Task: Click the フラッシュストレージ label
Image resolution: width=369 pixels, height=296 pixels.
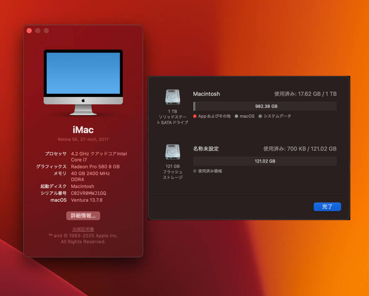Action: coord(172,174)
